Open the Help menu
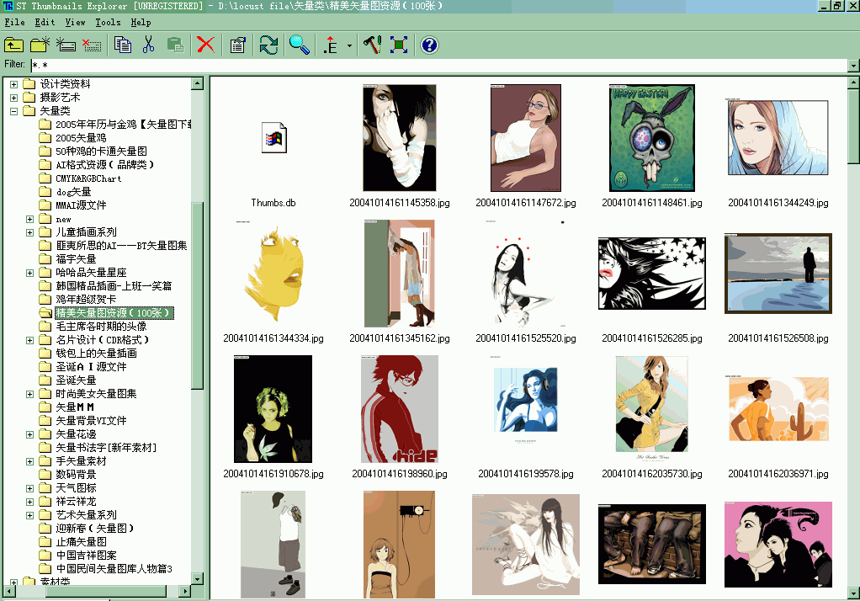860x601 pixels. click(x=141, y=23)
